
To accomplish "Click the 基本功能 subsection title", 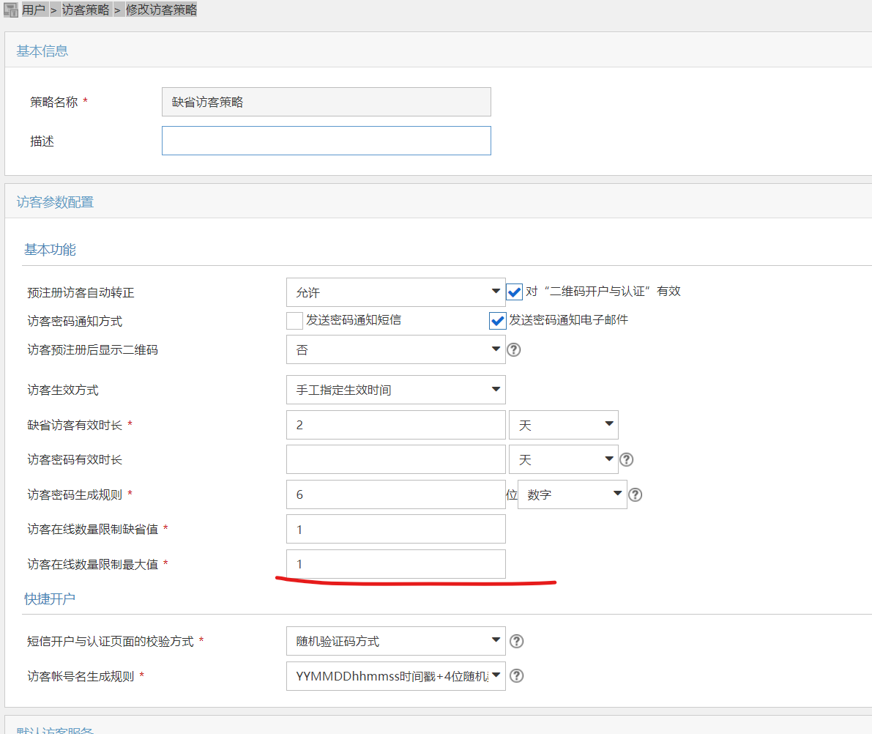I will [x=50, y=250].
